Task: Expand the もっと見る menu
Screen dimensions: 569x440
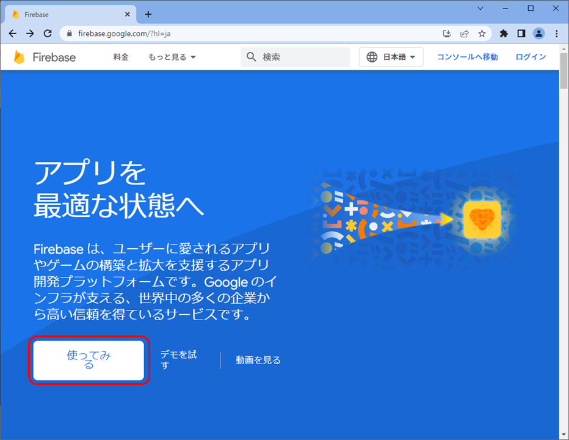Action: pos(172,57)
